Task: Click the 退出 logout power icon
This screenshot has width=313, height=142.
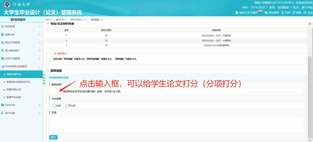Action: (x=305, y=13)
